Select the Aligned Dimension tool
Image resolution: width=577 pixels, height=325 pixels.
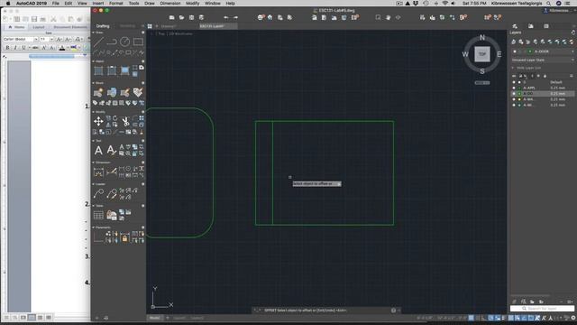[112, 172]
